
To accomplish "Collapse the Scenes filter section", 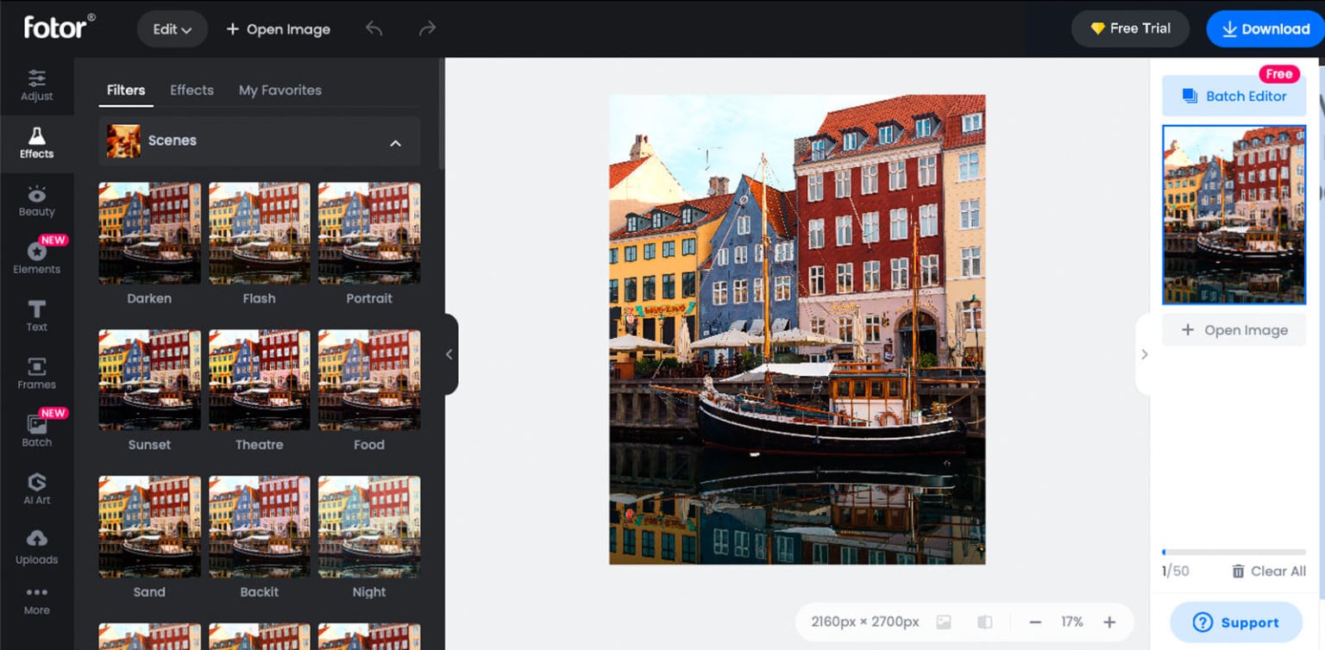I will 395,141.
